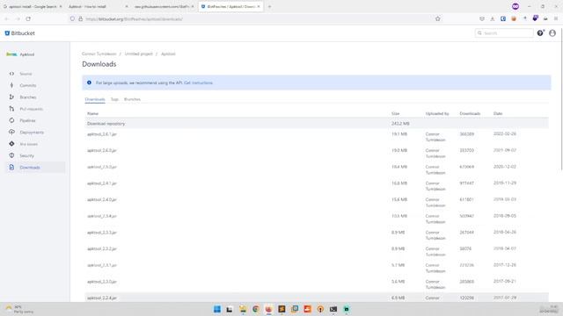Click the Download repository link
This screenshot has height=316, width=563.
coord(106,124)
